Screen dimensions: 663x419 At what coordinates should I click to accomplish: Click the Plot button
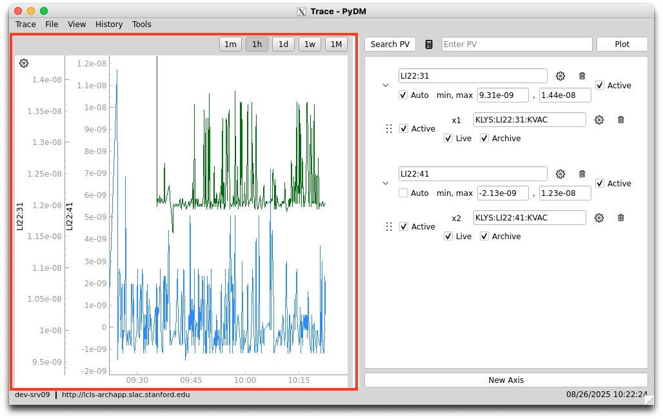(622, 44)
